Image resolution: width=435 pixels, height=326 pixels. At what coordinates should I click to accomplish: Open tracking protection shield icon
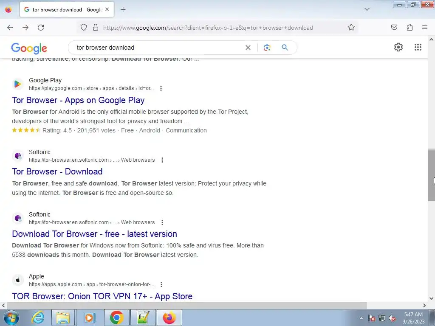tap(84, 28)
